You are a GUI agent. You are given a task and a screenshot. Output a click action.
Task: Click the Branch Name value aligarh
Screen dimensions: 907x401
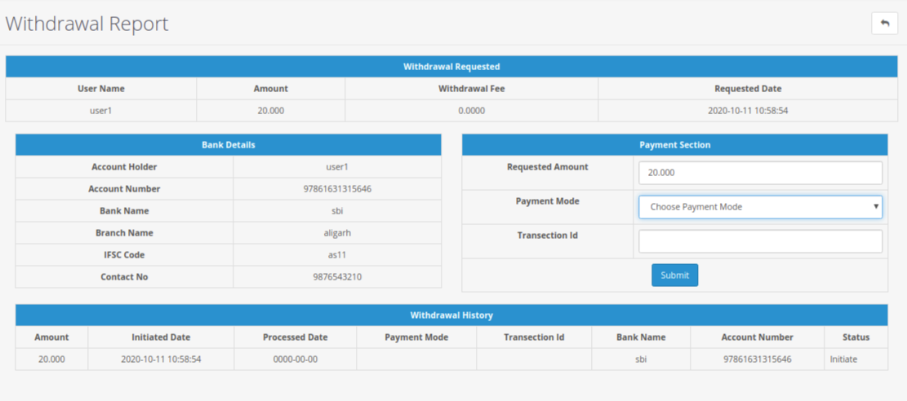point(337,233)
